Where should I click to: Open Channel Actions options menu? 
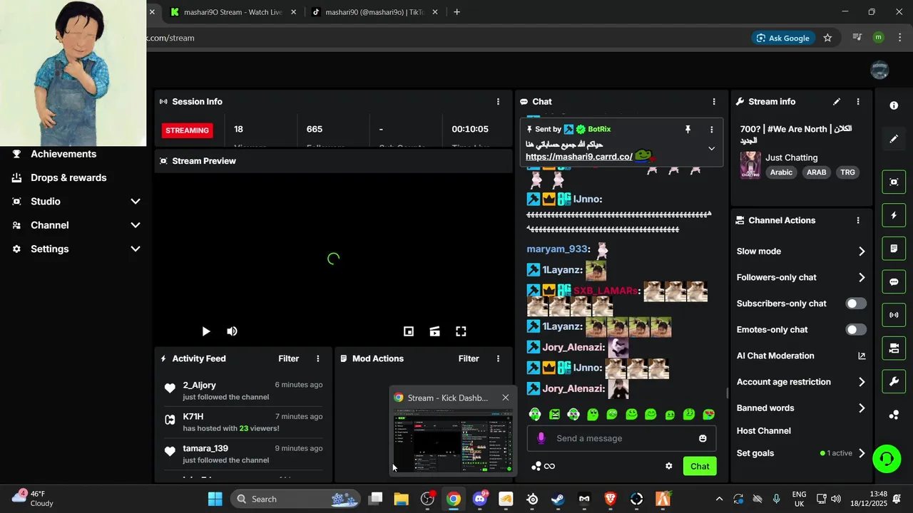click(858, 221)
